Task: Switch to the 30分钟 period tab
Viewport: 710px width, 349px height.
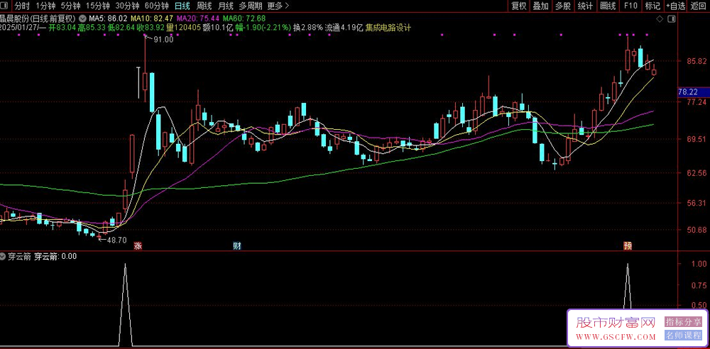Action: pyautogui.click(x=127, y=6)
